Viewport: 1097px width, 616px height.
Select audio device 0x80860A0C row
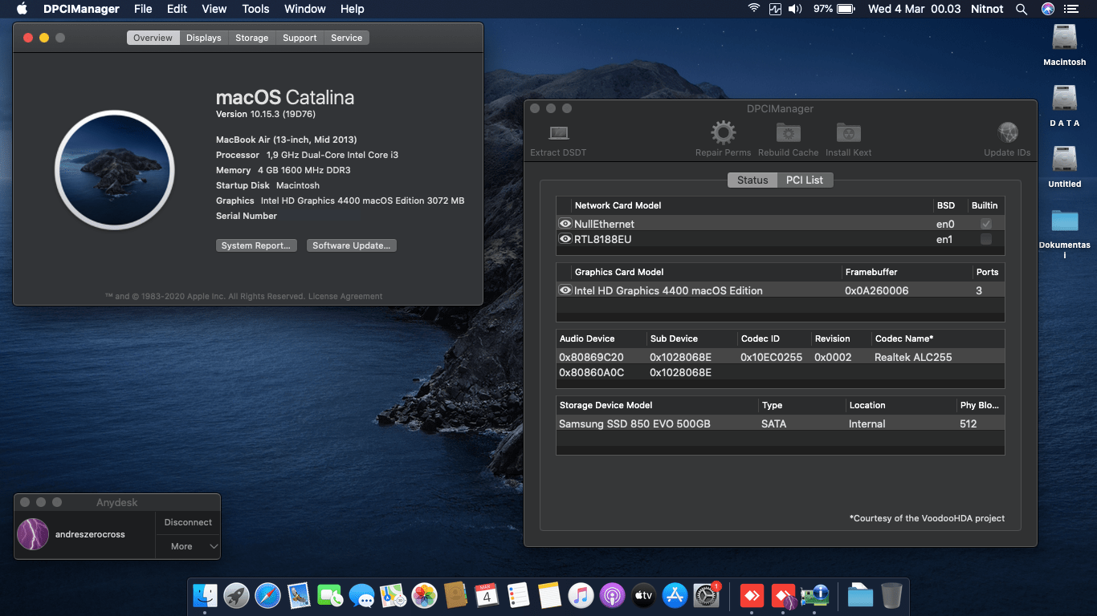click(780, 372)
